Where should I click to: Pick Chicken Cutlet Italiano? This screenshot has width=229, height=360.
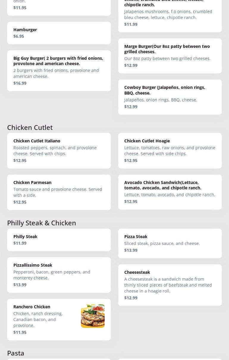click(x=59, y=150)
